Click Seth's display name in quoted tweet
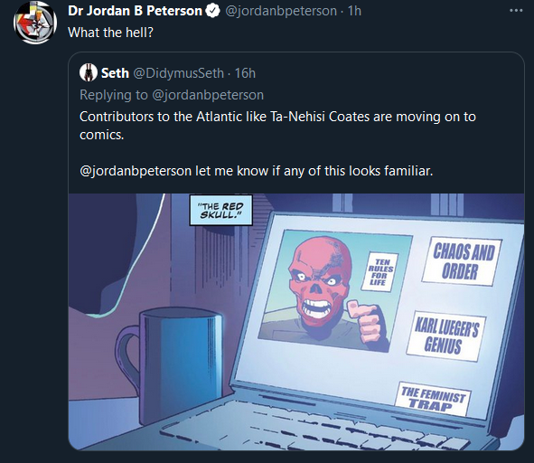 coord(115,73)
